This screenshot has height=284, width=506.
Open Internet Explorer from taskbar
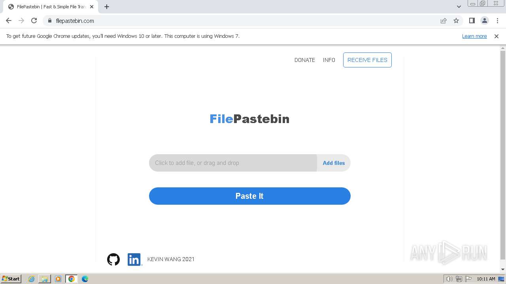(x=32, y=279)
